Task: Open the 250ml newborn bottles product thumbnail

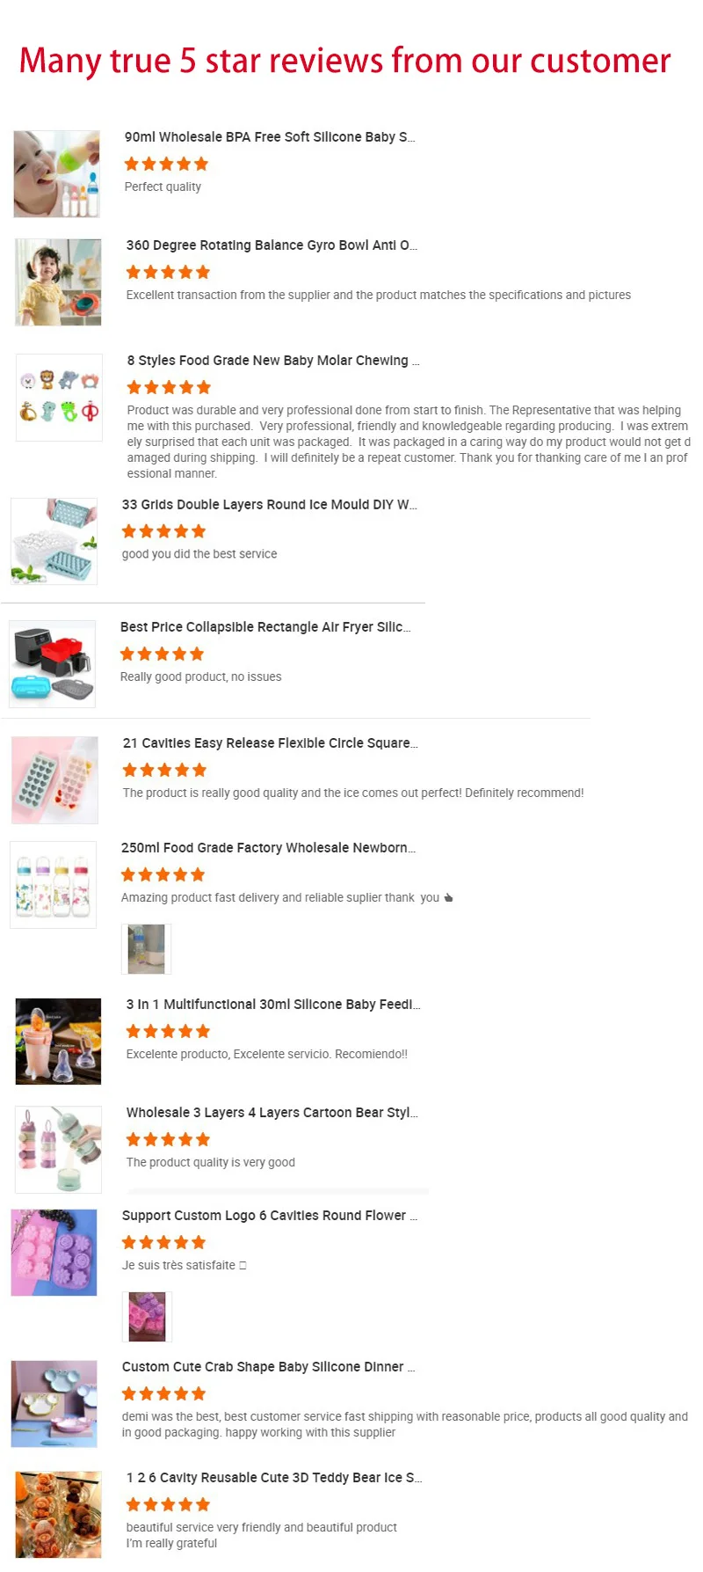Action: (54, 885)
